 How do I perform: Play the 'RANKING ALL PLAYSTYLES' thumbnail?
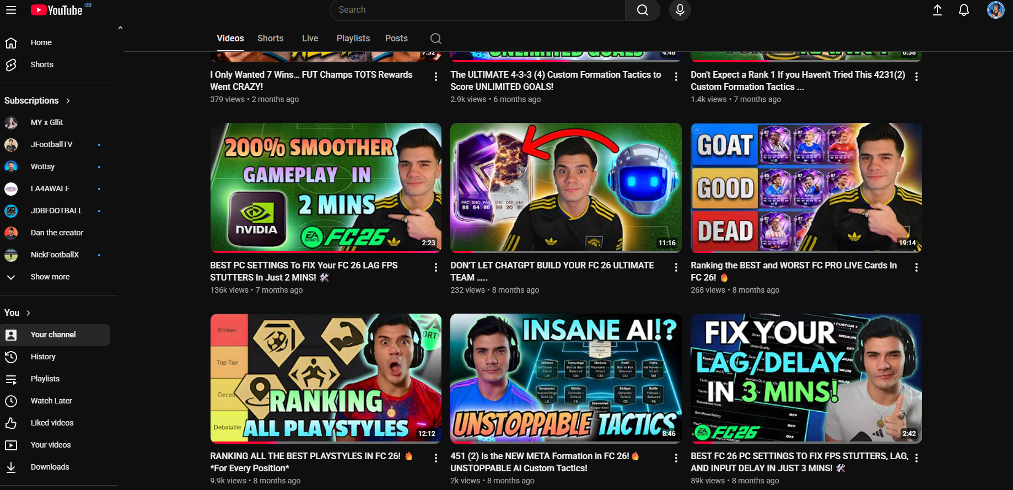pyautogui.click(x=326, y=378)
